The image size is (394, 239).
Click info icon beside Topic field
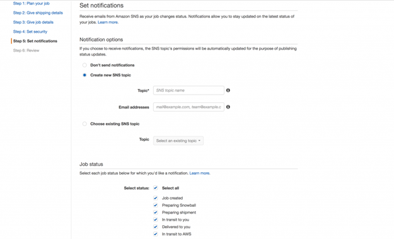point(228,90)
